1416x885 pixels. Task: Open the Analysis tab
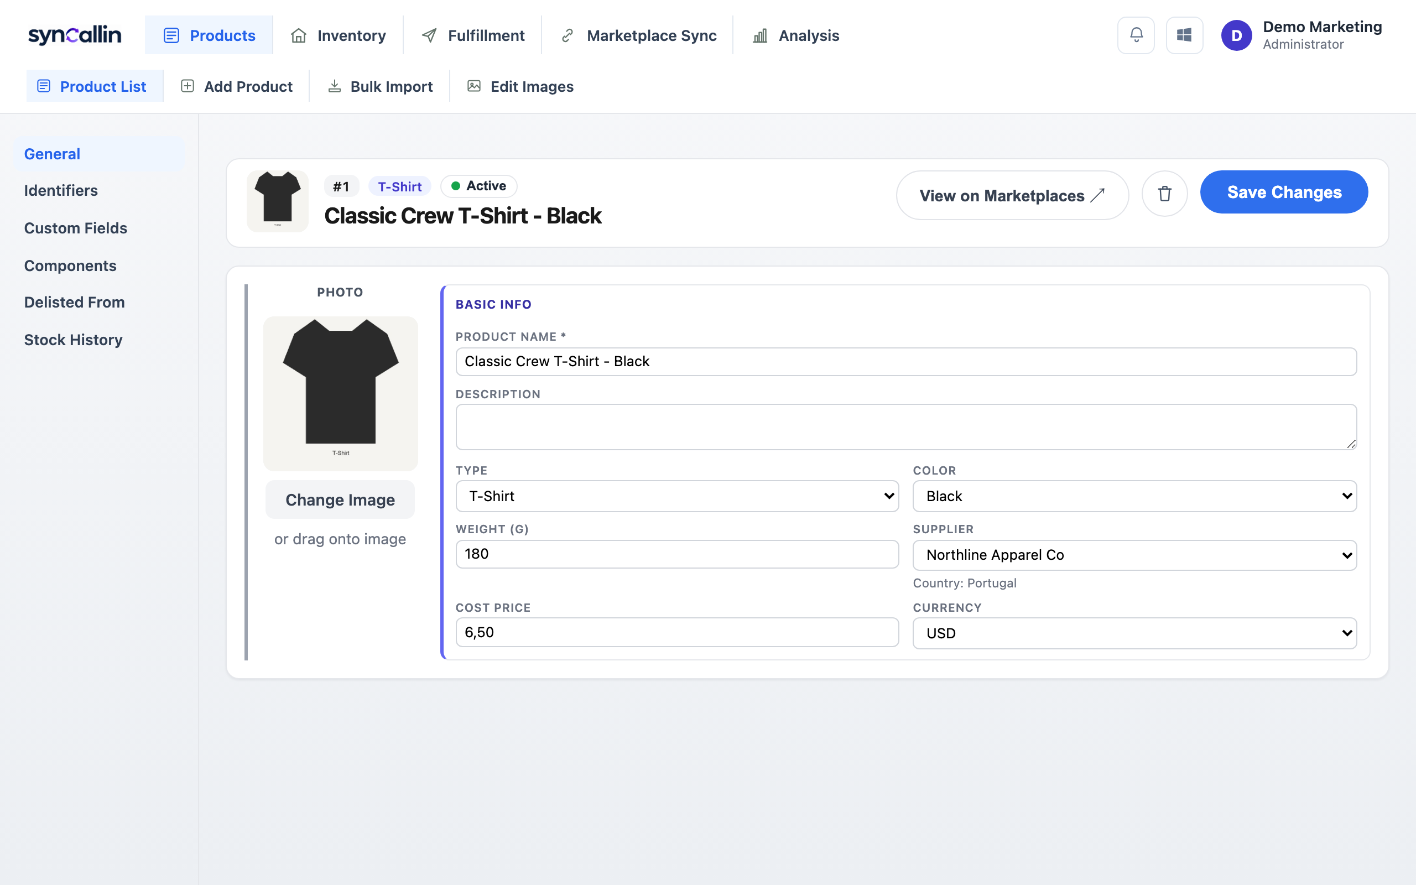(796, 35)
